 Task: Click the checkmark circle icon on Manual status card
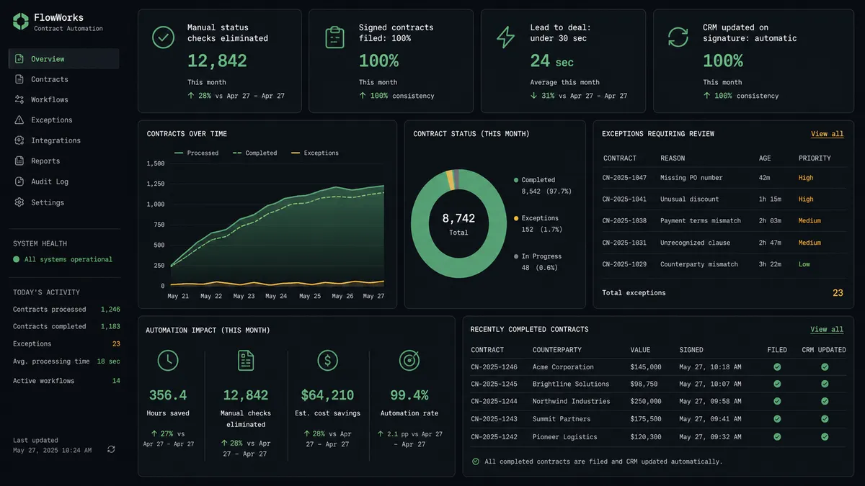[x=163, y=37]
